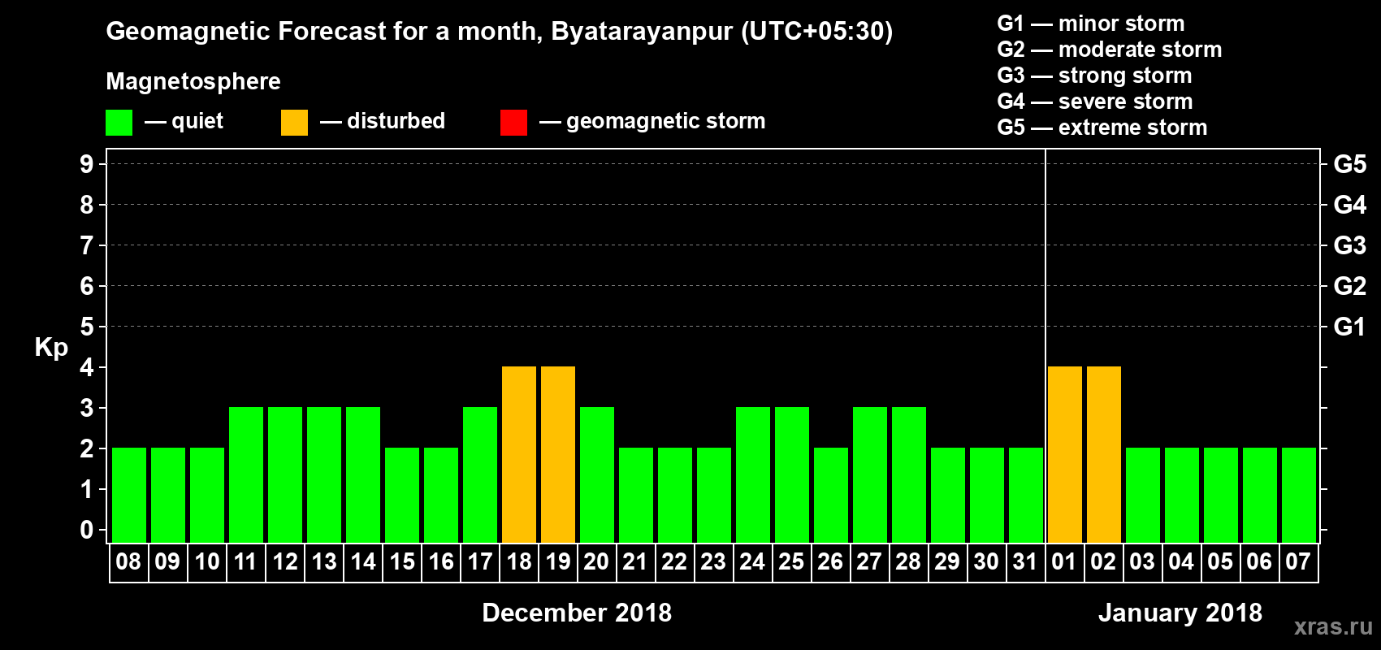
Task: Click the 'G2 — moderate storm' legend line
Action: 1110,50
